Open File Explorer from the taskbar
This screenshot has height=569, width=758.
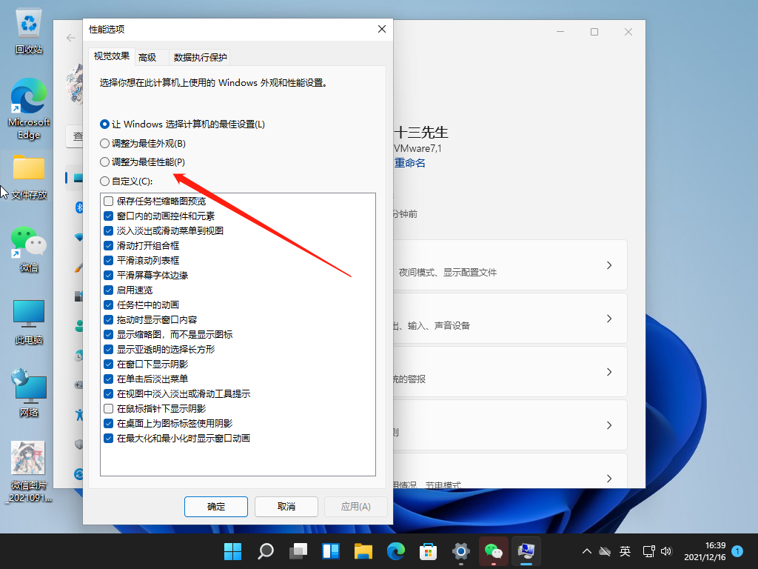pyautogui.click(x=362, y=551)
